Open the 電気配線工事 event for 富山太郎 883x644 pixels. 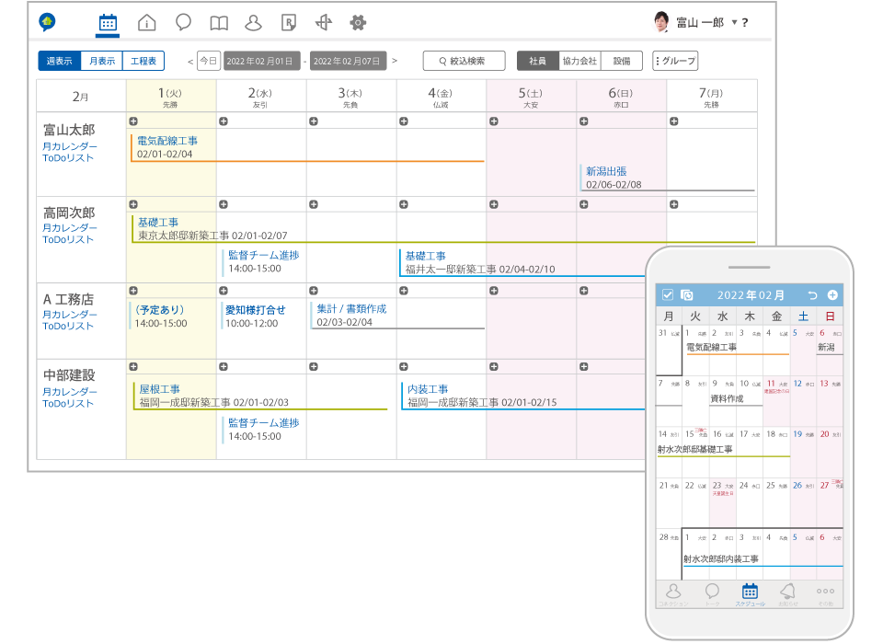point(166,141)
